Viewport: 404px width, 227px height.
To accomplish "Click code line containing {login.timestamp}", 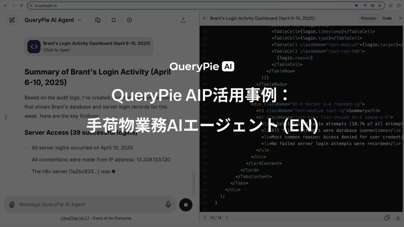I will 323,31.
